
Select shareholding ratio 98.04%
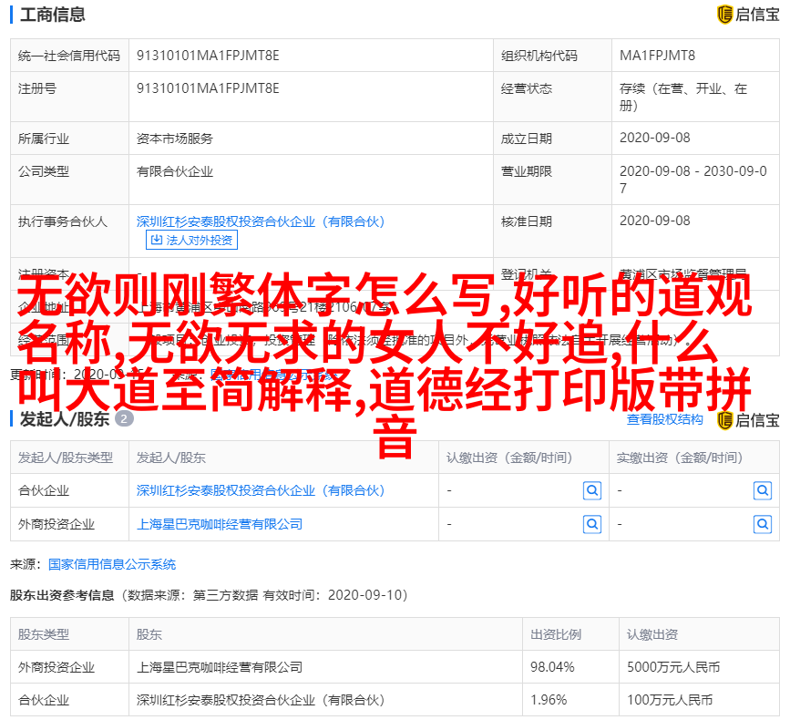[552, 667]
